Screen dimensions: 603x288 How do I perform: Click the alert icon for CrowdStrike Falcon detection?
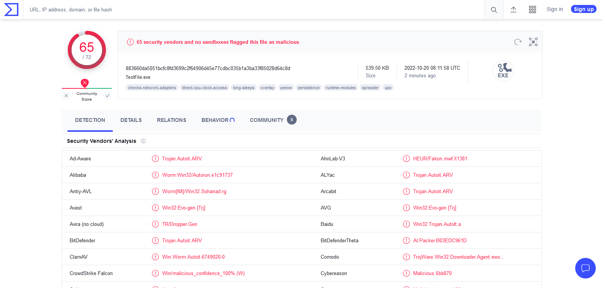click(155, 273)
